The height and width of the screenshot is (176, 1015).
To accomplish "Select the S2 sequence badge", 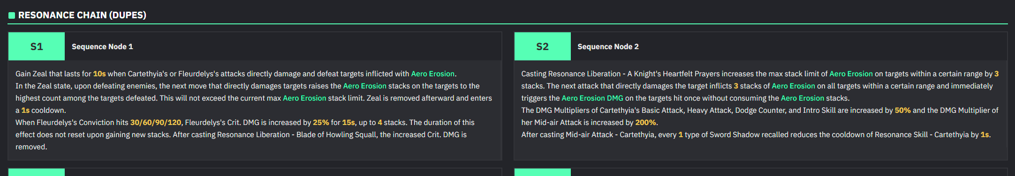I will (x=543, y=46).
